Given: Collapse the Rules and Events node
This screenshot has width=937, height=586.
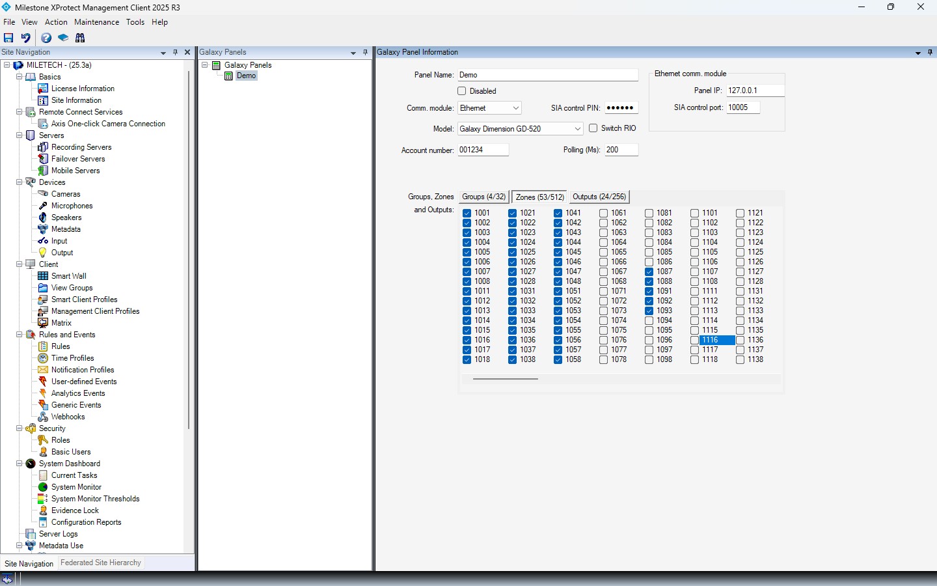Looking at the screenshot, I should 19,335.
